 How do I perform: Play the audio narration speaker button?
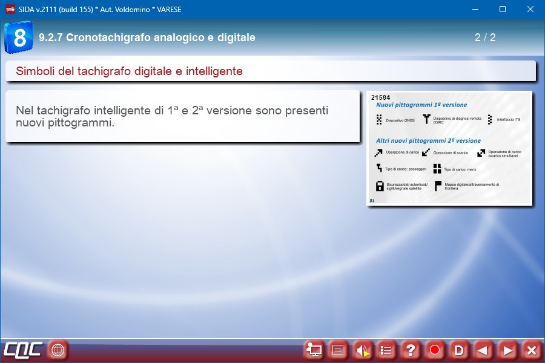[x=362, y=350]
